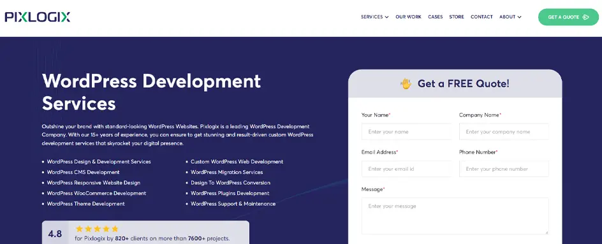Click the waving hand emoji icon
602x244 pixels.
[x=406, y=83]
